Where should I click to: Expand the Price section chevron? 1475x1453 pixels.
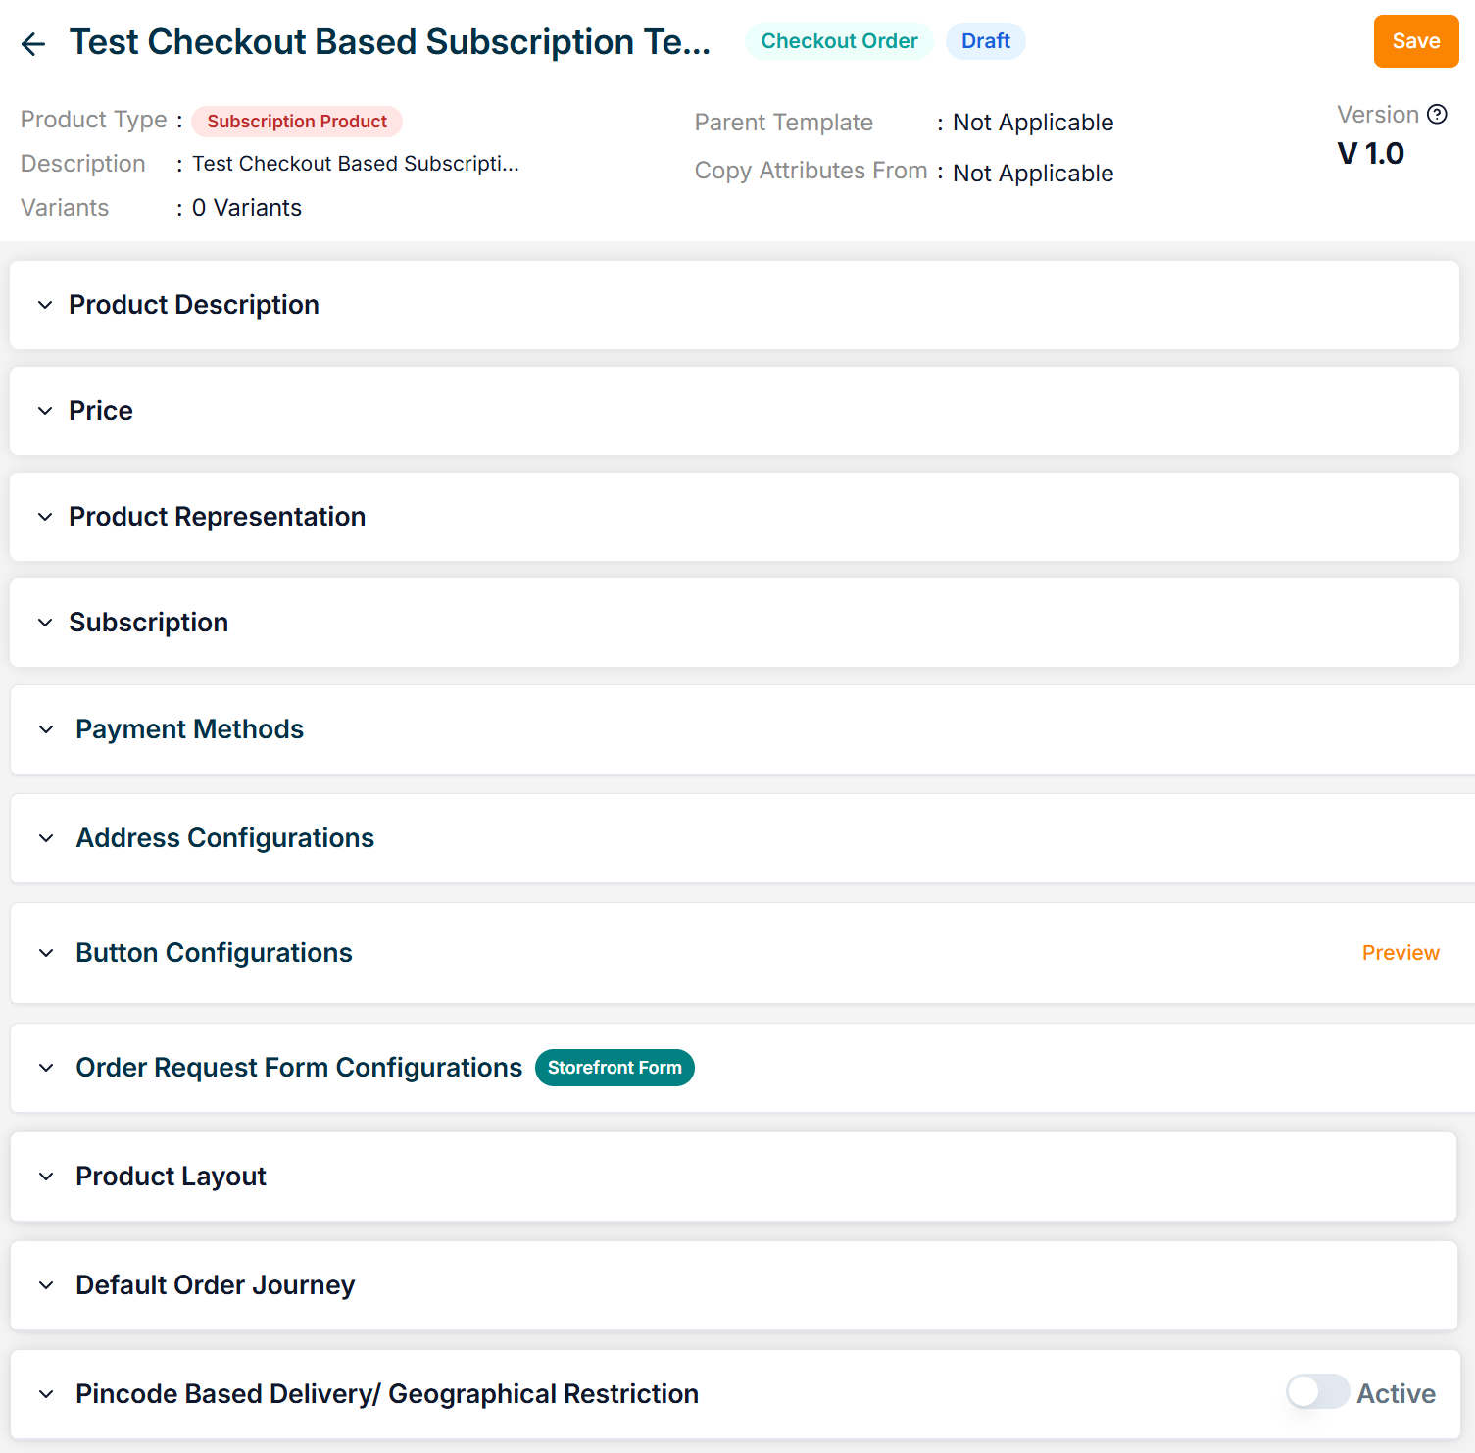pyautogui.click(x=45, y=411)
